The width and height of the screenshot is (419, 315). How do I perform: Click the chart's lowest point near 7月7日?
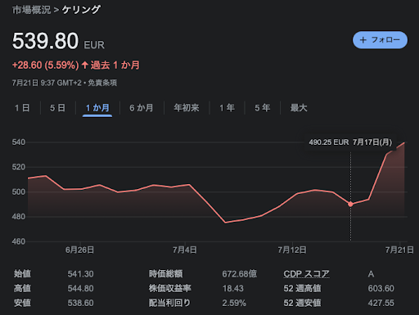225,223
